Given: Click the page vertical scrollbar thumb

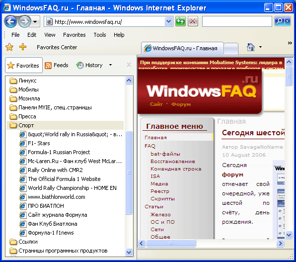Looking at the screenshot, I should click(289, 76).
